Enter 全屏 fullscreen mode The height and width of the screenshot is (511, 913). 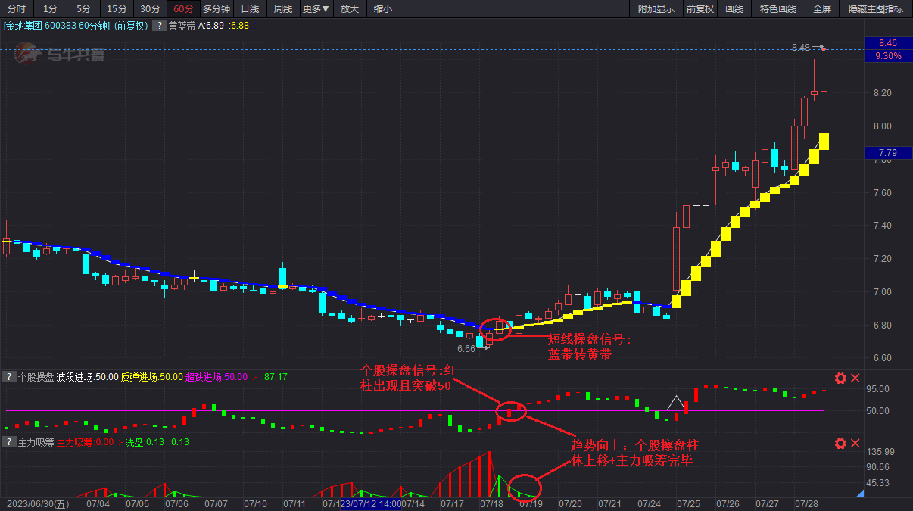(x=822, y=9)
